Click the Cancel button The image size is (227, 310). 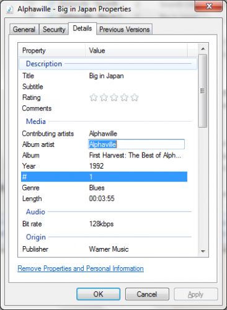[147, 294]
